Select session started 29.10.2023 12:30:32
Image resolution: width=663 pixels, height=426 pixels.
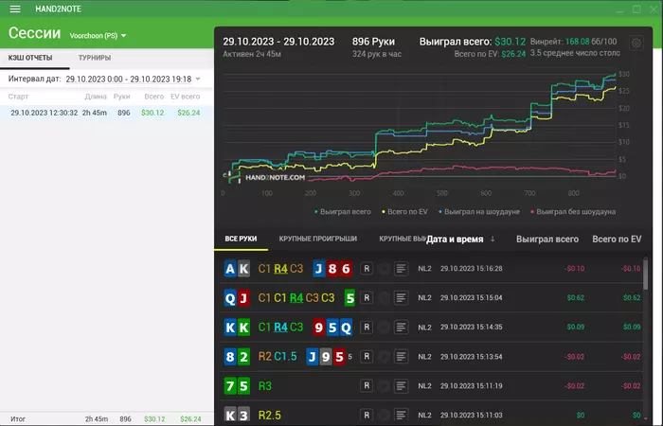[106, 113]
